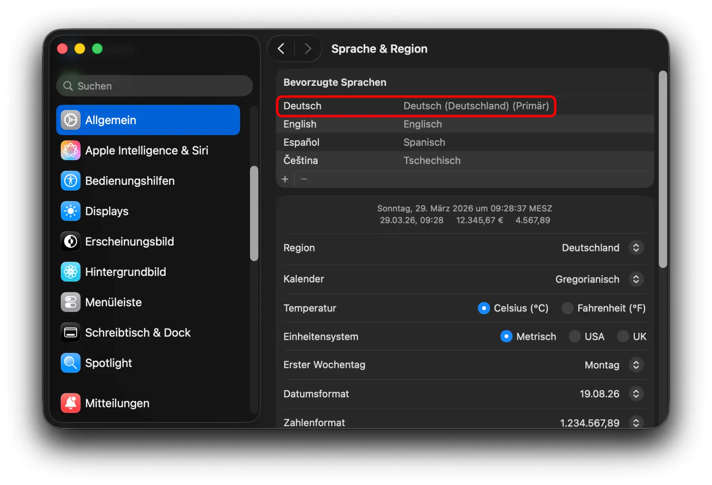Click the Suchen search field

pos(155,86)
